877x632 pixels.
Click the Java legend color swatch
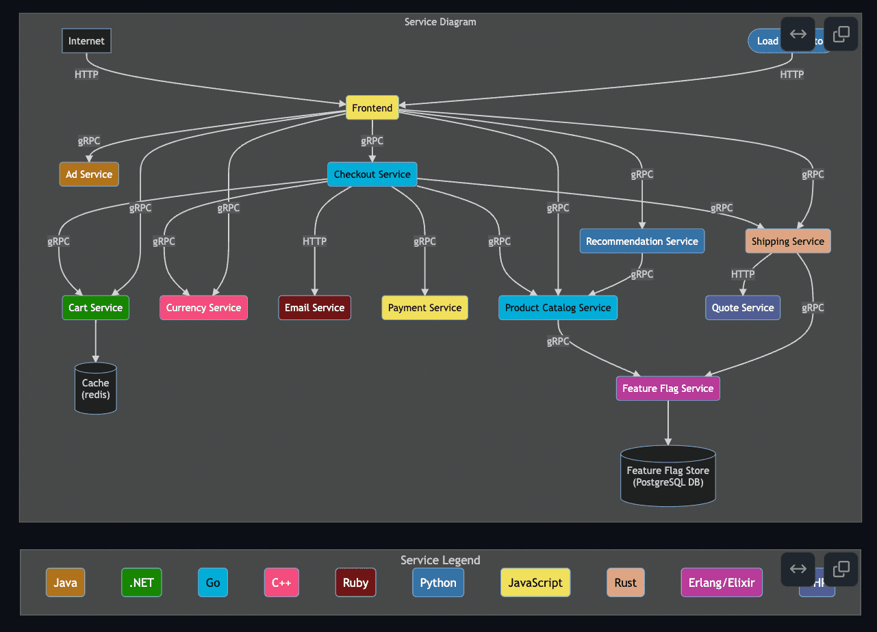point(65,583)
